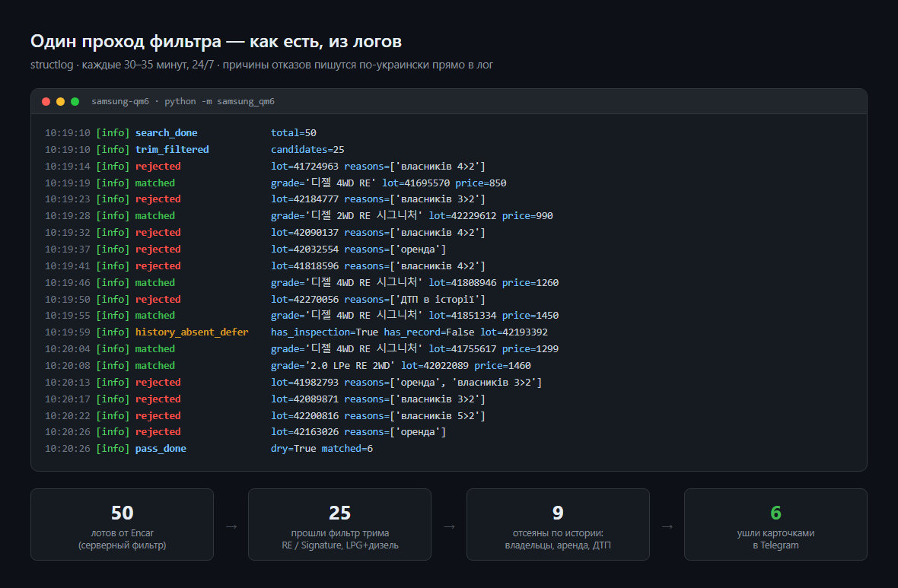898x588 pixels.
Task: Click the yellow terminal window dot
Action: [x=60, y=101]
